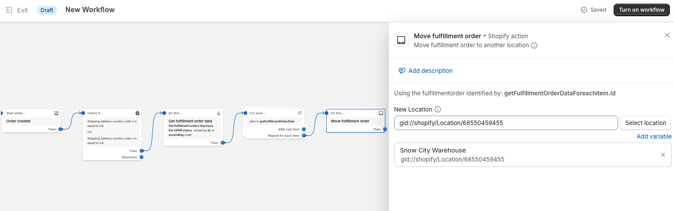Viewport: 674px width, 211px height.
Task: Open the 'Get fulfillment order data' action card
Action: 193,128
